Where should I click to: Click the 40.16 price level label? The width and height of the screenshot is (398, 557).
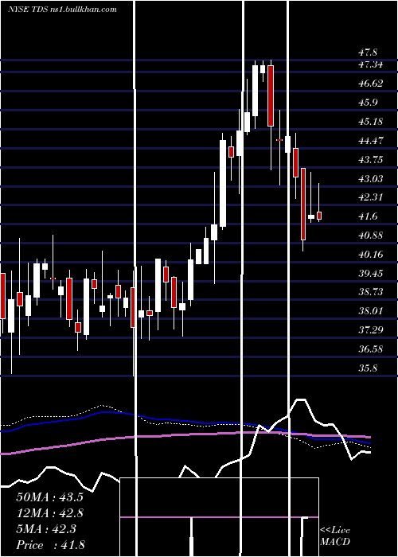(x=370, y=255)
